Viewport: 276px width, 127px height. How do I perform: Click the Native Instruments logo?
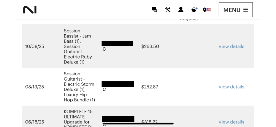click(x=30, y=10)
